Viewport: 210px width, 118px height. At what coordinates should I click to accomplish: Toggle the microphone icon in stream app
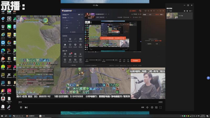click(x=87, y=60)
